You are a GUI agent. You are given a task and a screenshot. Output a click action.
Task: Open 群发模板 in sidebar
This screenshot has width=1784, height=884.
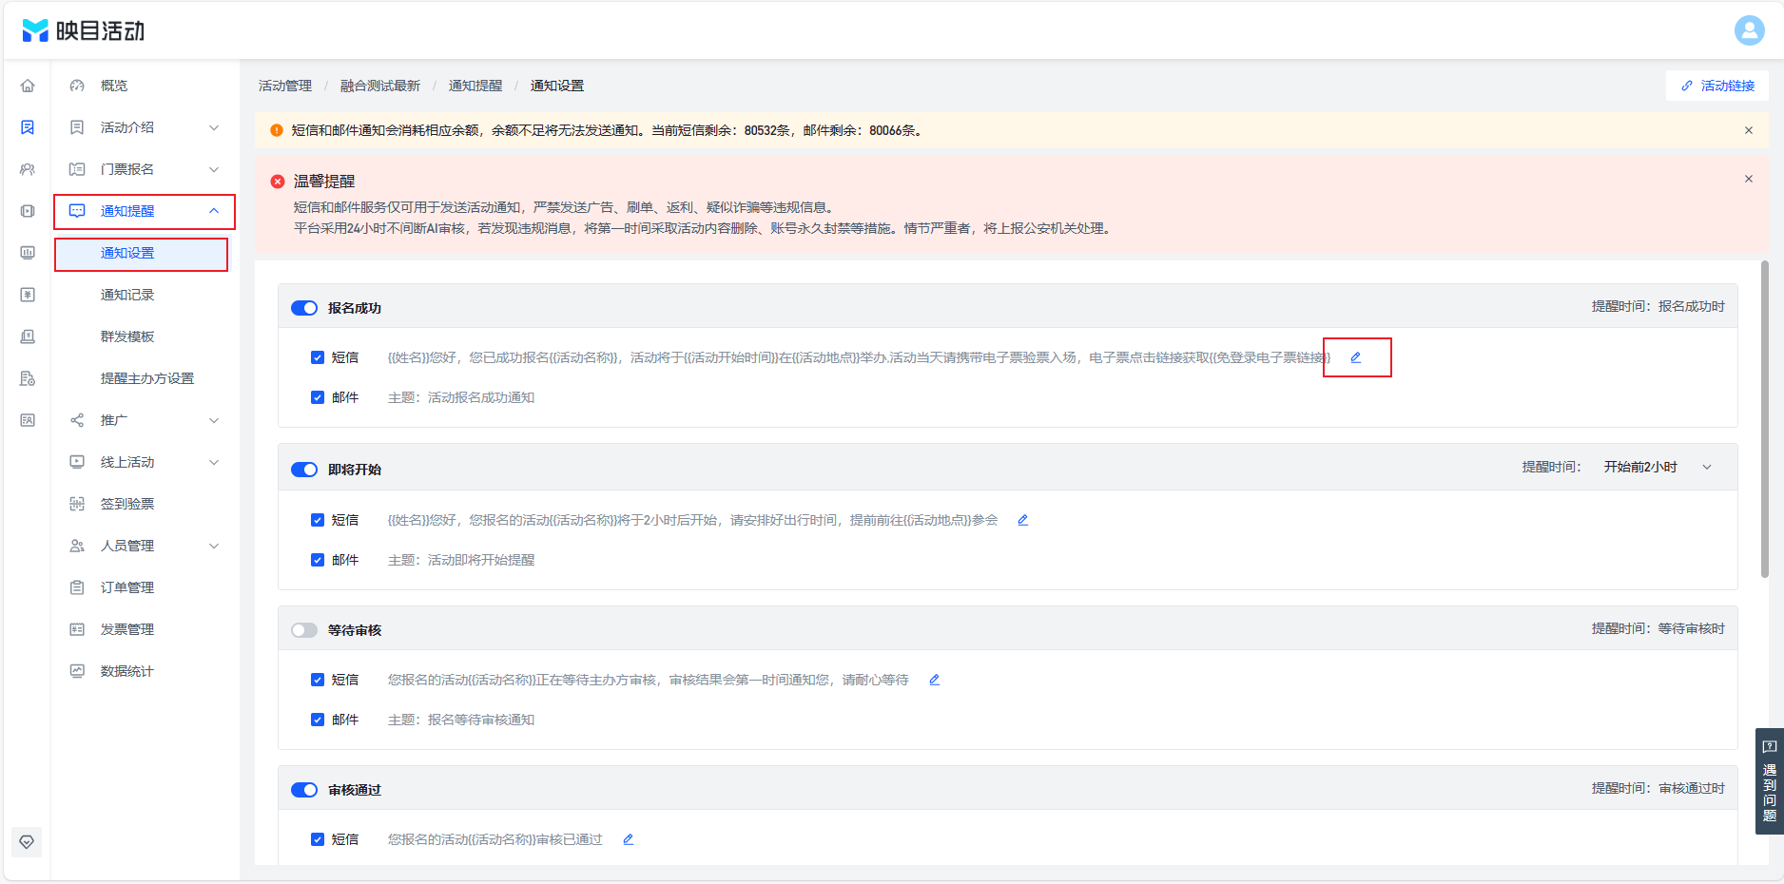[127, 336]
